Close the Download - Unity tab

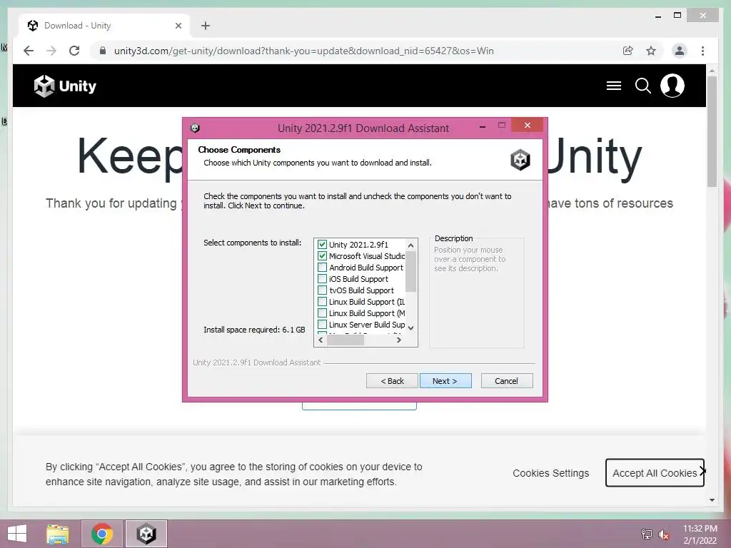click(x=178, y=26)
